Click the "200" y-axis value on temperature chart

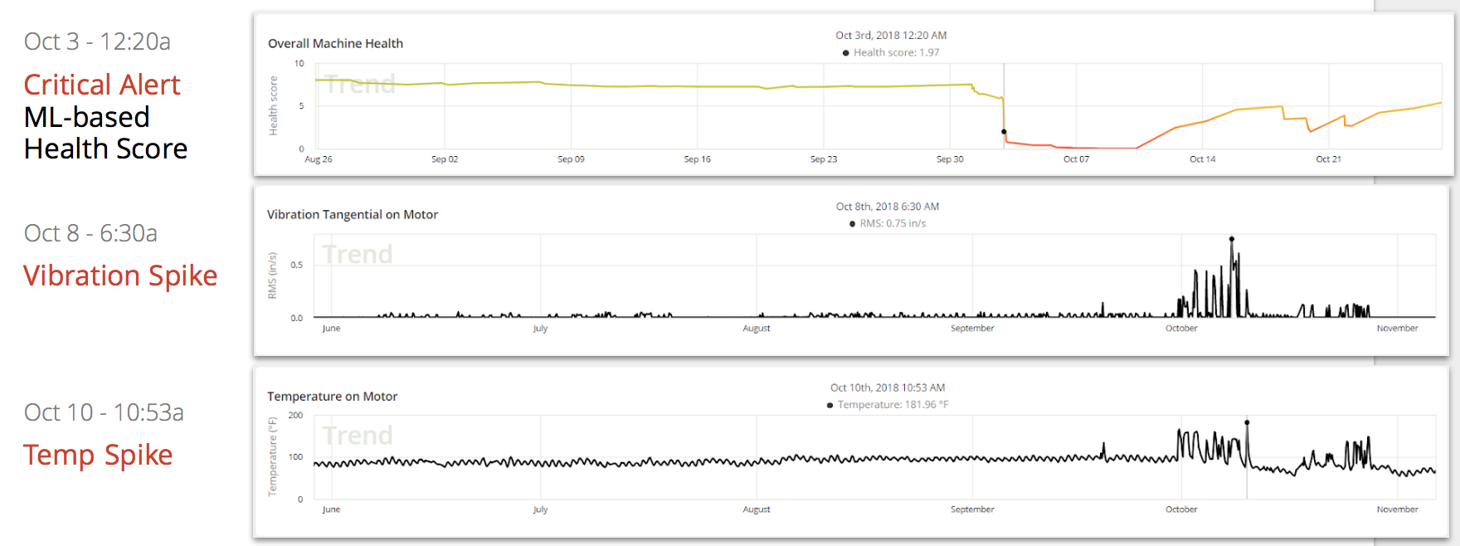[295, 415]
